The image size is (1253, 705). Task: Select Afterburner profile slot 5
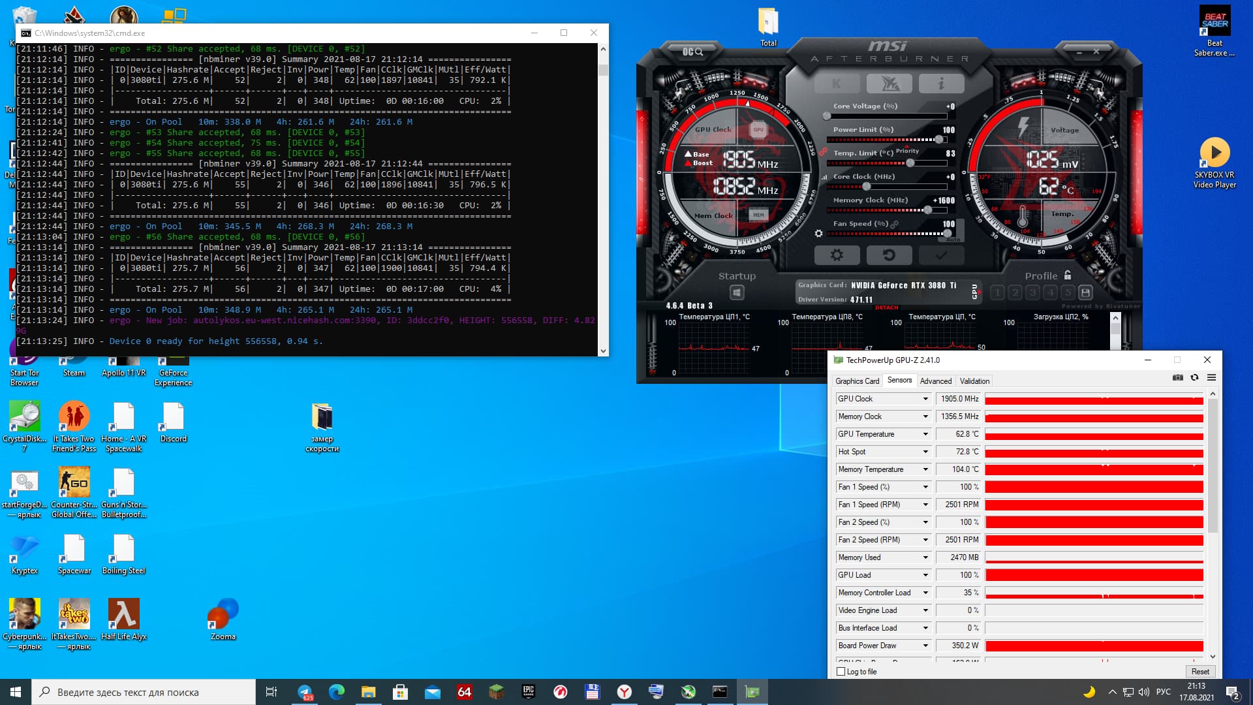pyautogui.click(x=1068, y=292)
